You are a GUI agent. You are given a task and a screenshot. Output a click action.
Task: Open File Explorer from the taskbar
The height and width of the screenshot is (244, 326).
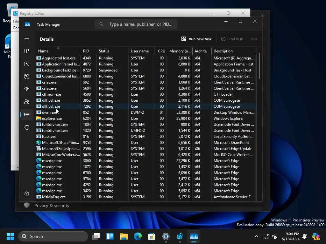[124, 236]
